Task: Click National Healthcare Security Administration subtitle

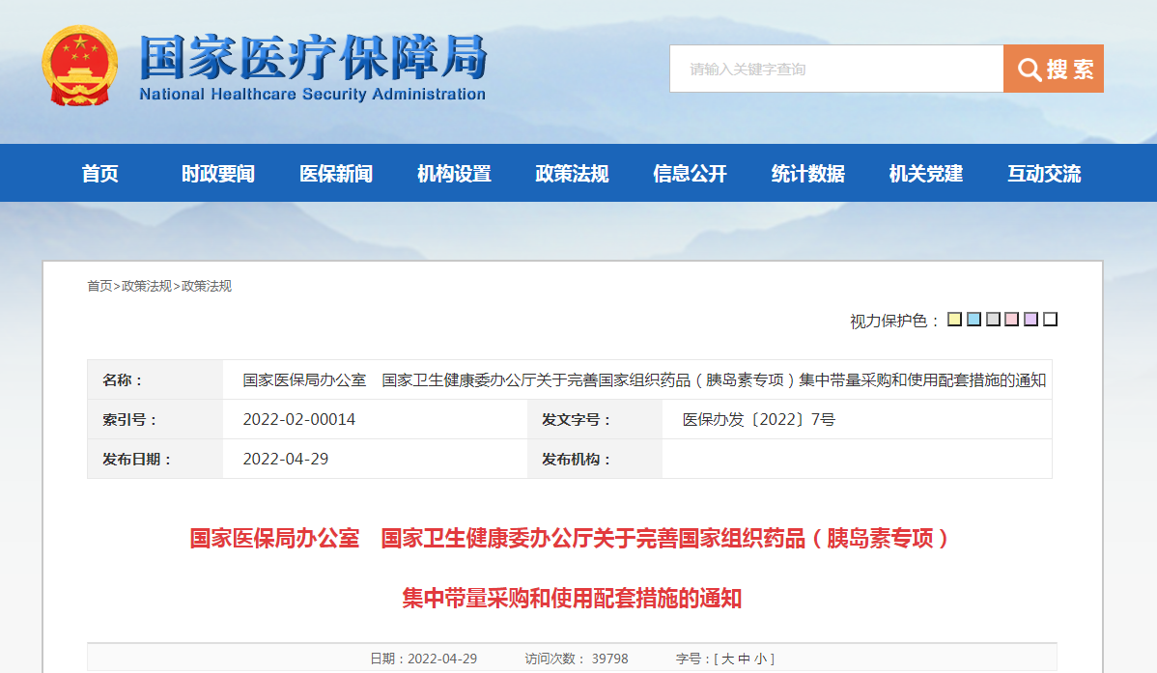Action: [312, 95]
